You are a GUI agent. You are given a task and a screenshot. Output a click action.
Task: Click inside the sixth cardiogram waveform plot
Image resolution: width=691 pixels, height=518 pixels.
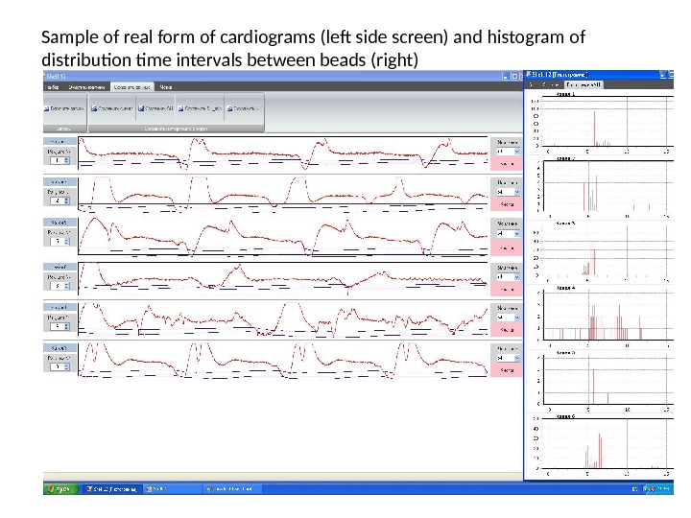(283, 361)
